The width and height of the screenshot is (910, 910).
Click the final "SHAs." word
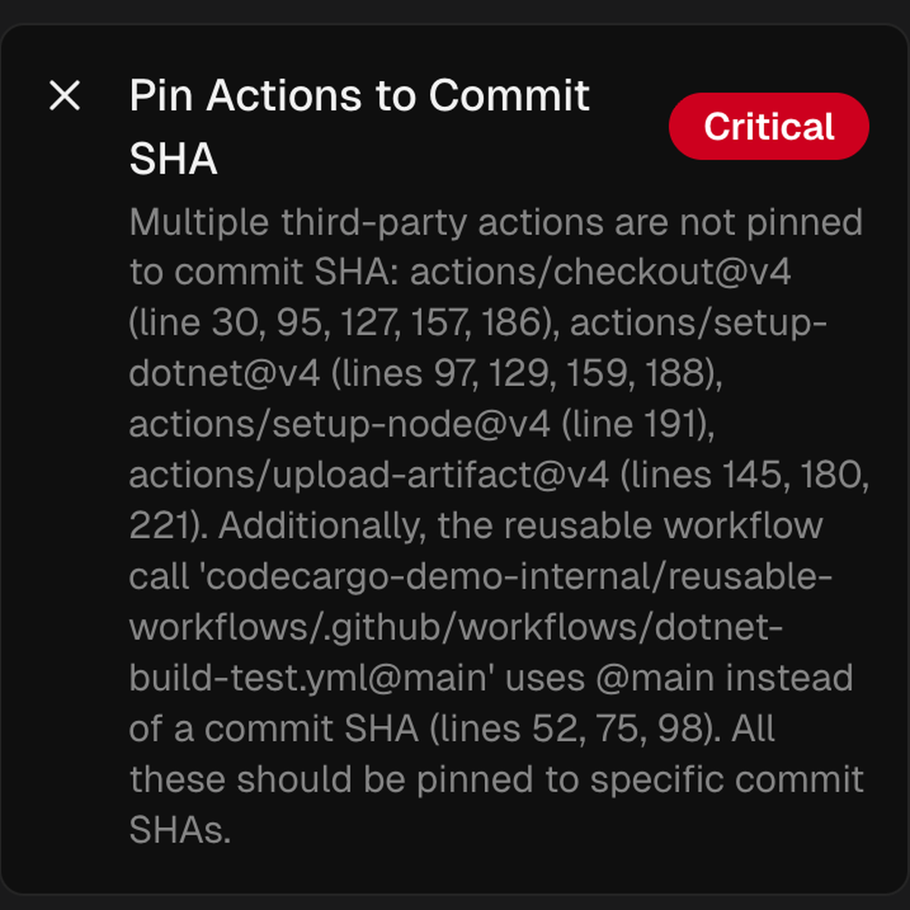[180, 831]
